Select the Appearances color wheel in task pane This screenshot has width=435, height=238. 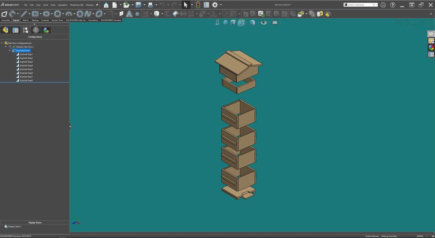431,47
